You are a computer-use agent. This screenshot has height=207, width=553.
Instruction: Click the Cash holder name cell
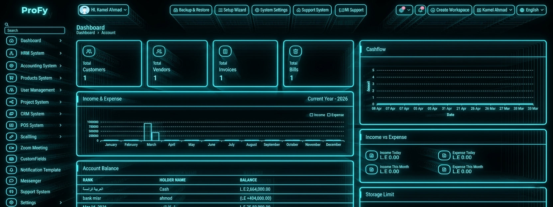164,189
